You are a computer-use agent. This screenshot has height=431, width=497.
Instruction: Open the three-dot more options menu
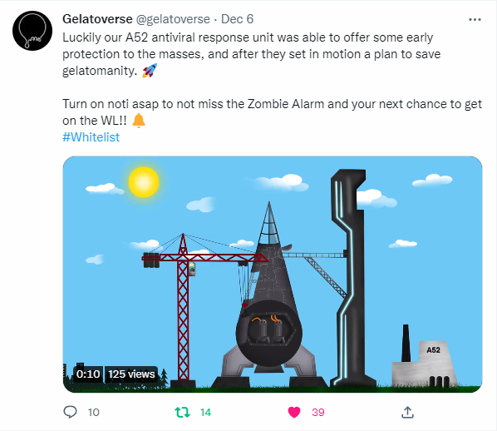point(475,20)
